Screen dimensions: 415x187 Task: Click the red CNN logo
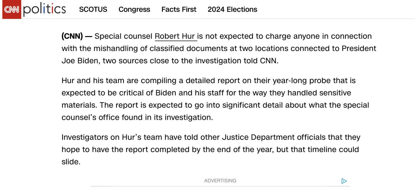(x=12, y=9)
